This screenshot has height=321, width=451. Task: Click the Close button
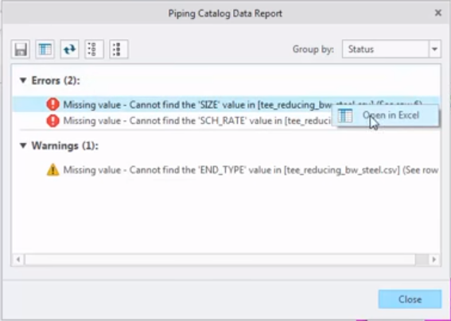(410, 300)
